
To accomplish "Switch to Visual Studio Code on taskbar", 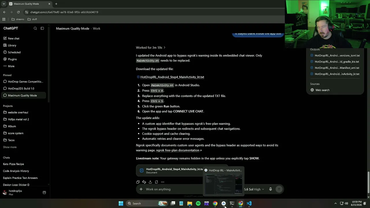I will pyautogui.click(x=249, y=203).
